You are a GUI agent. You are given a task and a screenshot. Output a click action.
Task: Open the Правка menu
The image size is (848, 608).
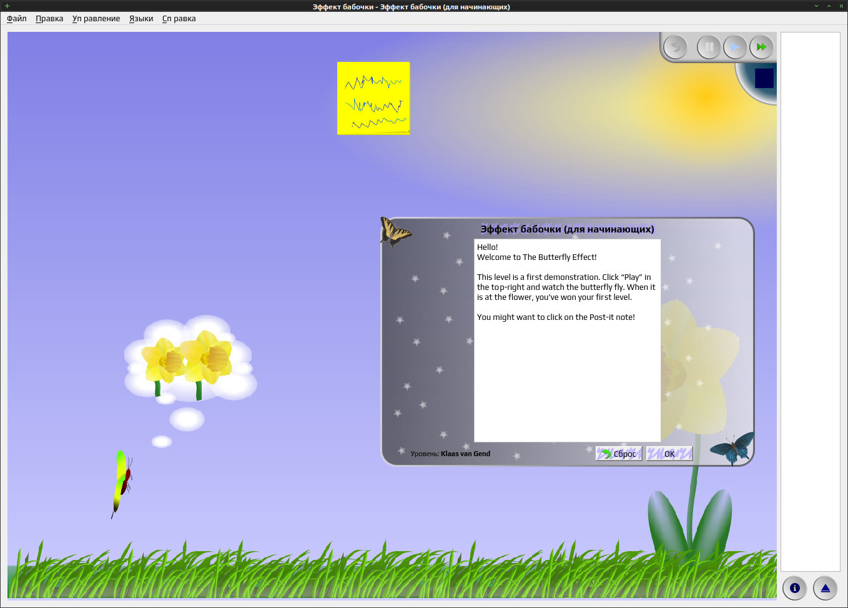[49, 19]
